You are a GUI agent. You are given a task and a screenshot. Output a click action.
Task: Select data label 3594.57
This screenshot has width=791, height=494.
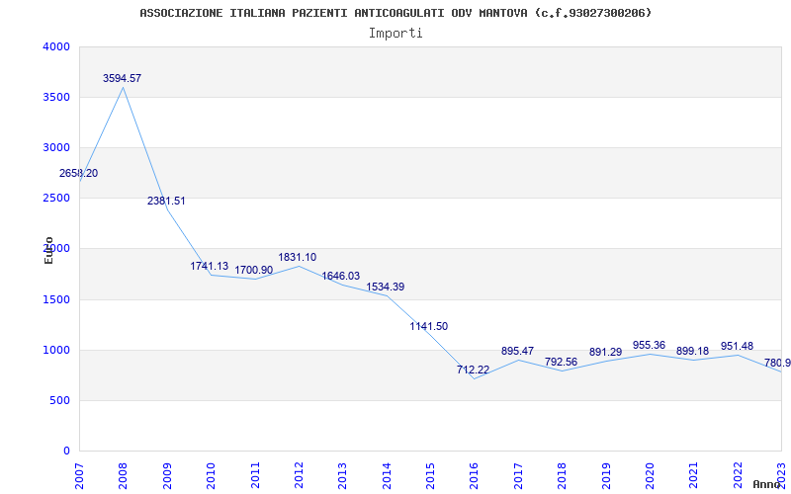point(122,78)
